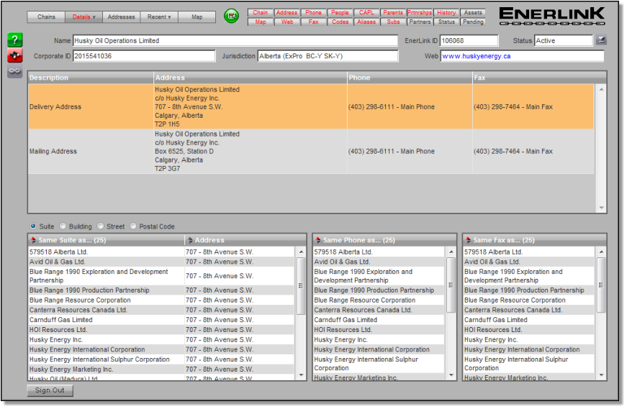Select Husky Energy Marketing Inc. in suite list

[161, 369]
